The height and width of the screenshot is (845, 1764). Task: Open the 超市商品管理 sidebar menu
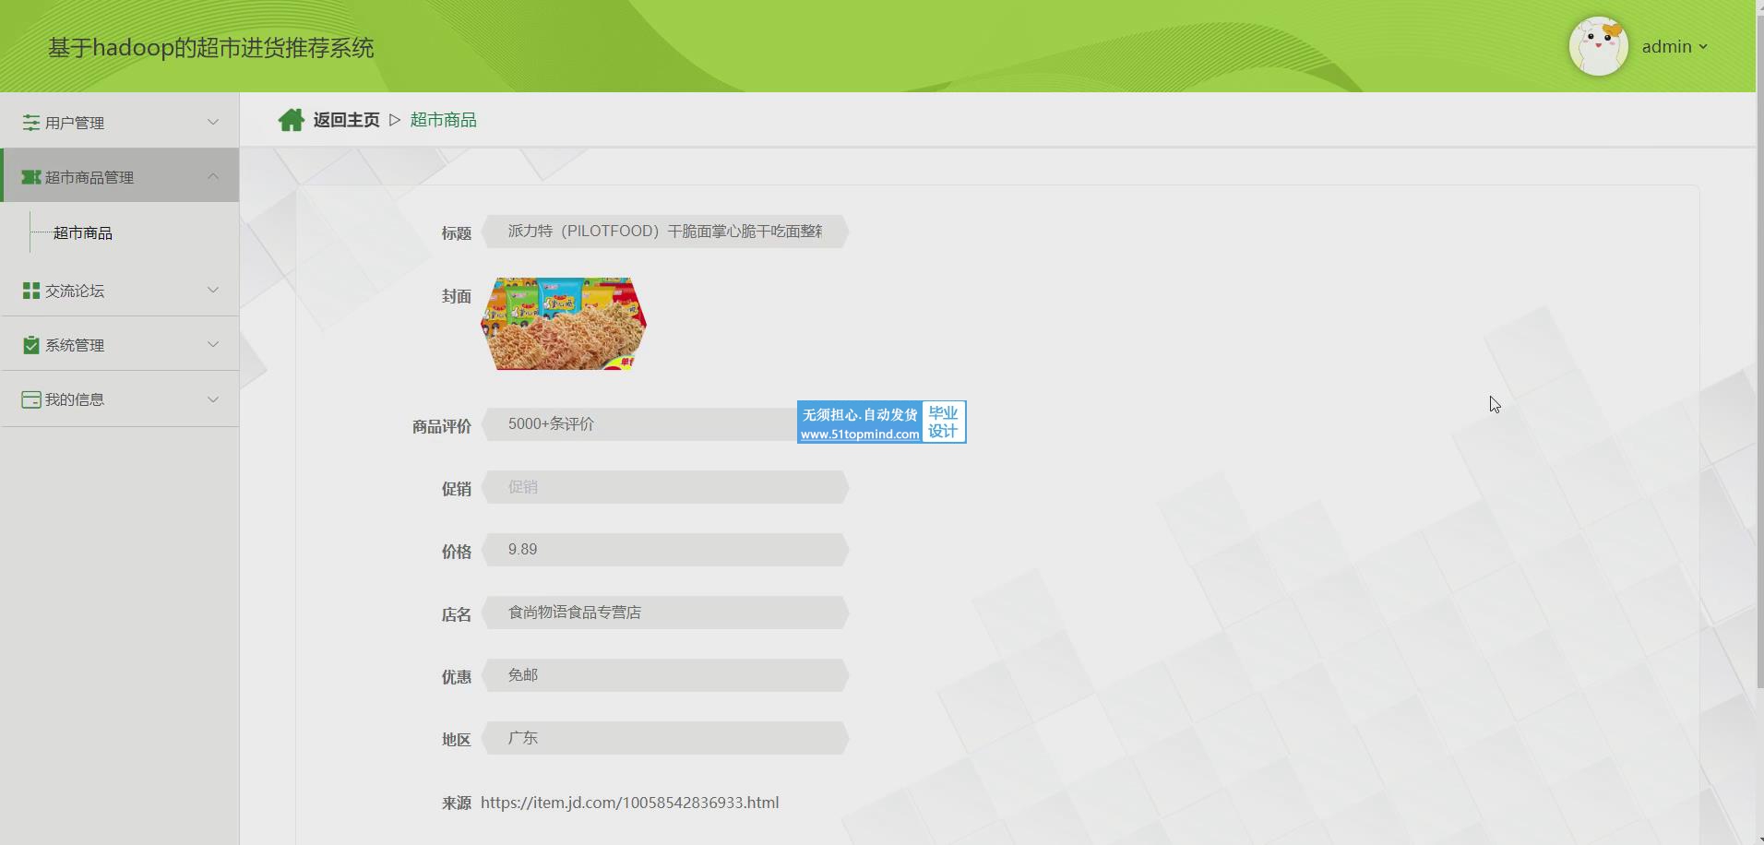click(120, 175)
